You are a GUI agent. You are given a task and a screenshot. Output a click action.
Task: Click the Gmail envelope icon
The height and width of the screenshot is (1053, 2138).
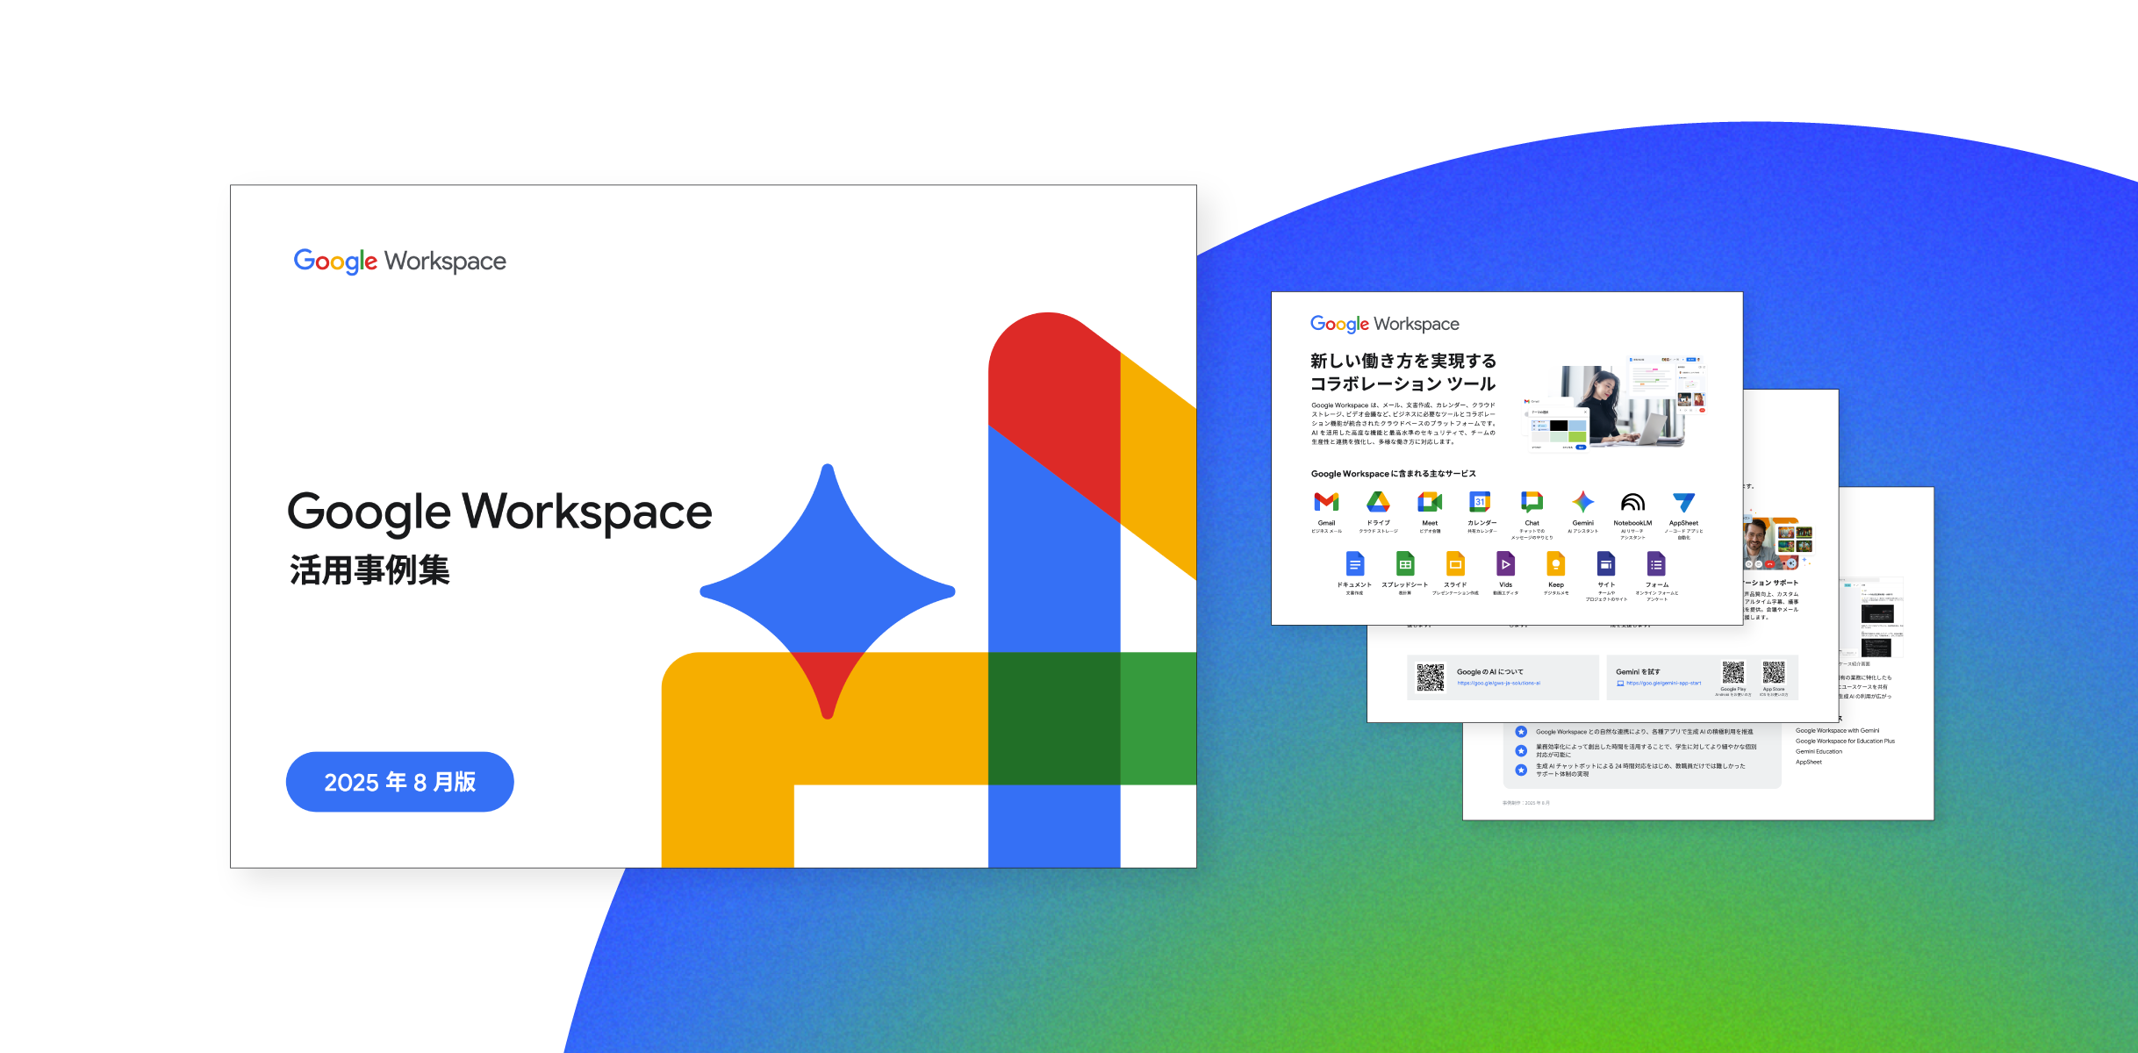pyautogui.click(x=1326, y=501)
